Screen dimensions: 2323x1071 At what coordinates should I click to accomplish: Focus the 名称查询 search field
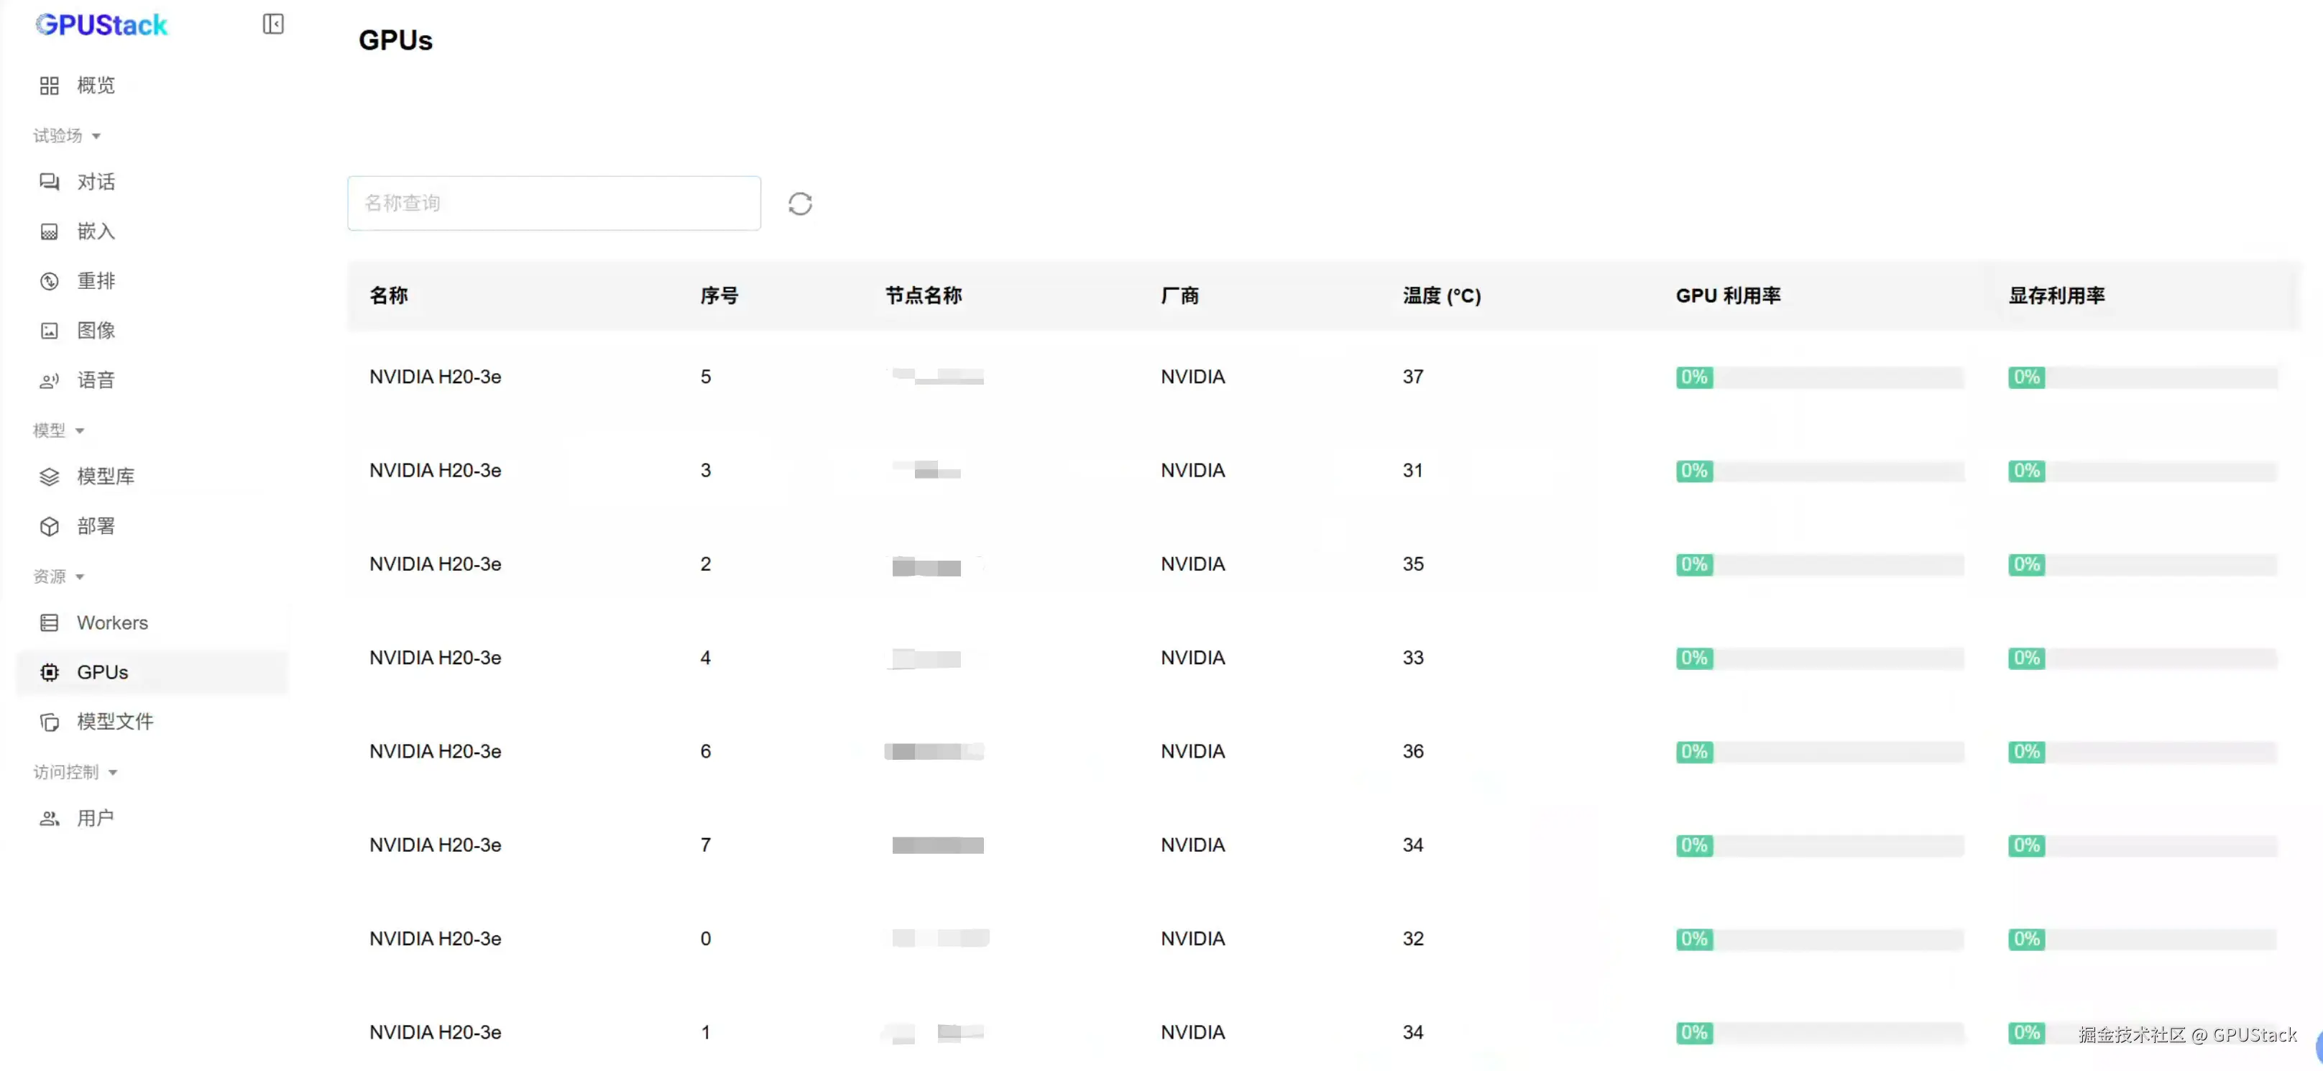(553, 203)
